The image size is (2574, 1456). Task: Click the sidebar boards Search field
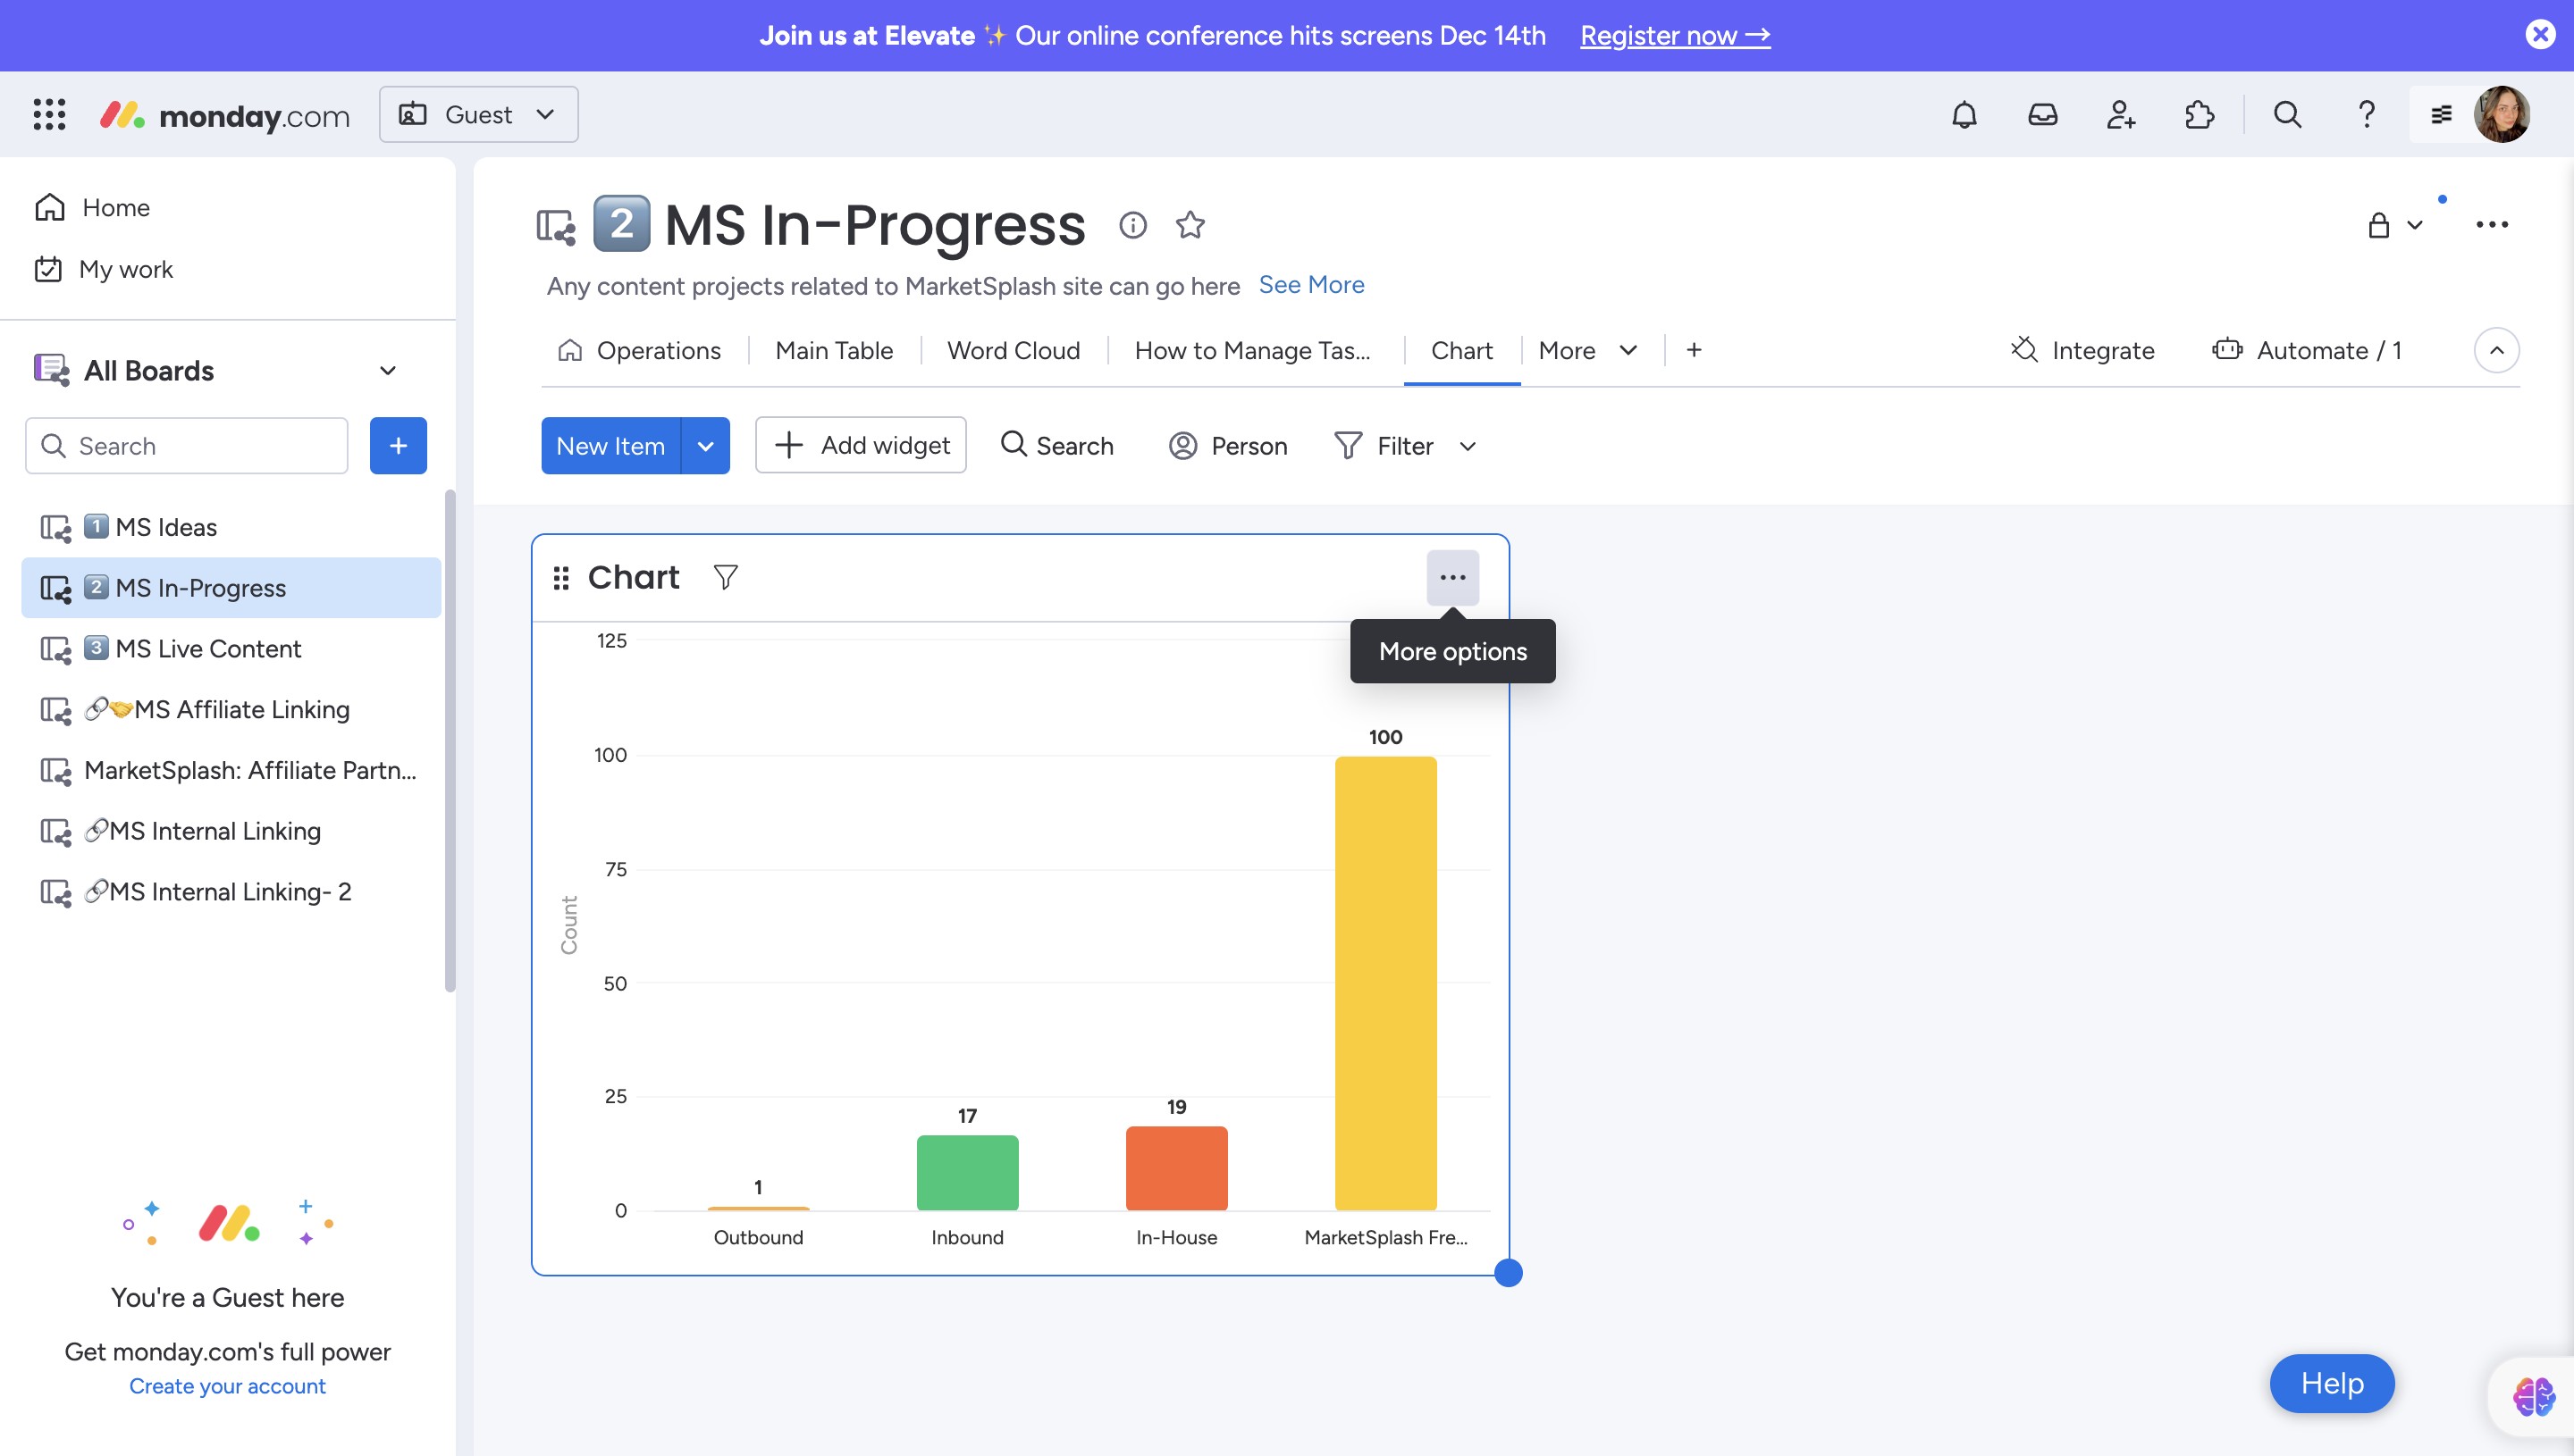pos(186,446)
